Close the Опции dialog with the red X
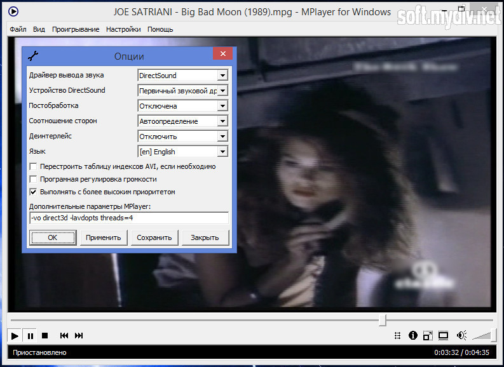The height and width of the screenshot is (367, 504). [223, 53]
